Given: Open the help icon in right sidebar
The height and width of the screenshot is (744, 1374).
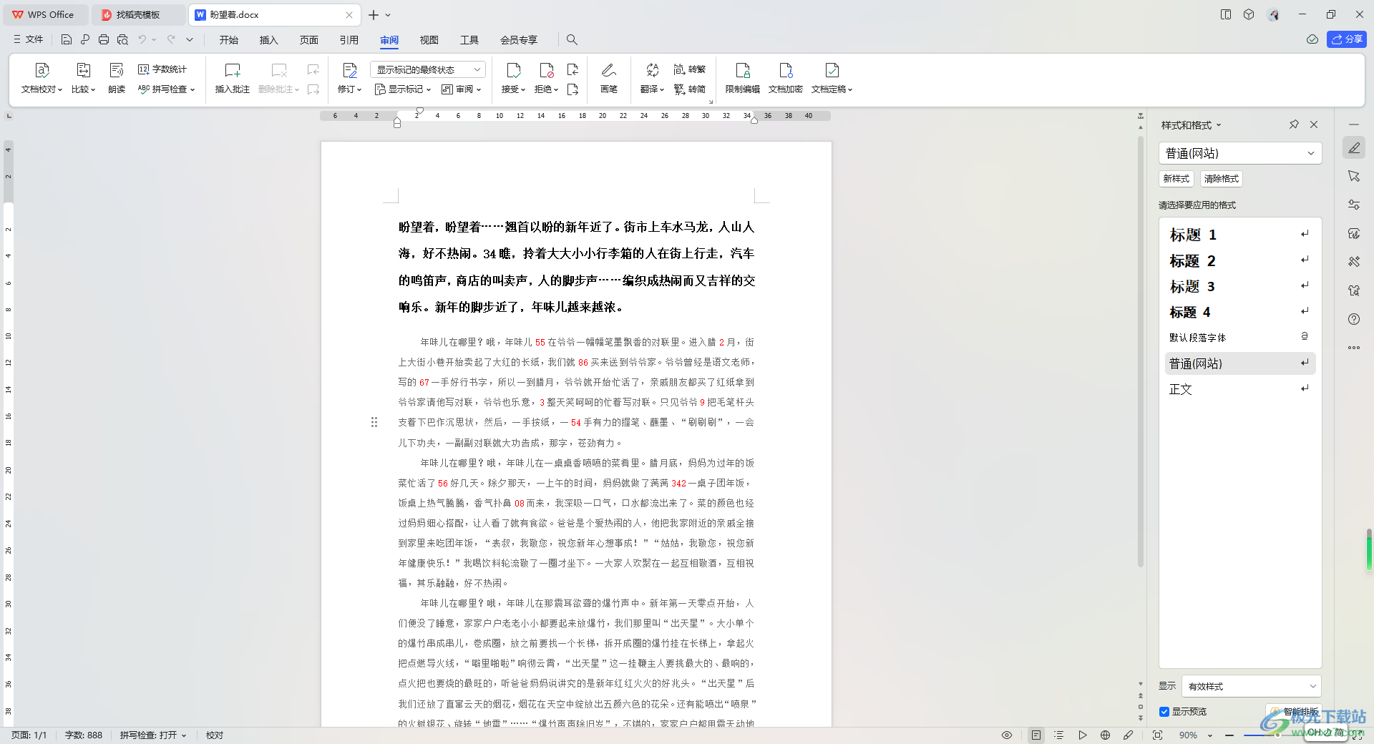Looking at the screenshot, I should click(x=1354, y=319).
